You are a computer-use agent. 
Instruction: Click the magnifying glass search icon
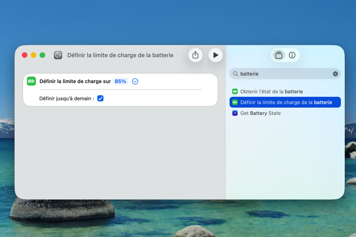(235, 74)
